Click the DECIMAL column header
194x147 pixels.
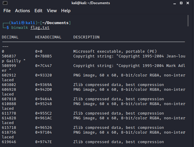point(10,37)
